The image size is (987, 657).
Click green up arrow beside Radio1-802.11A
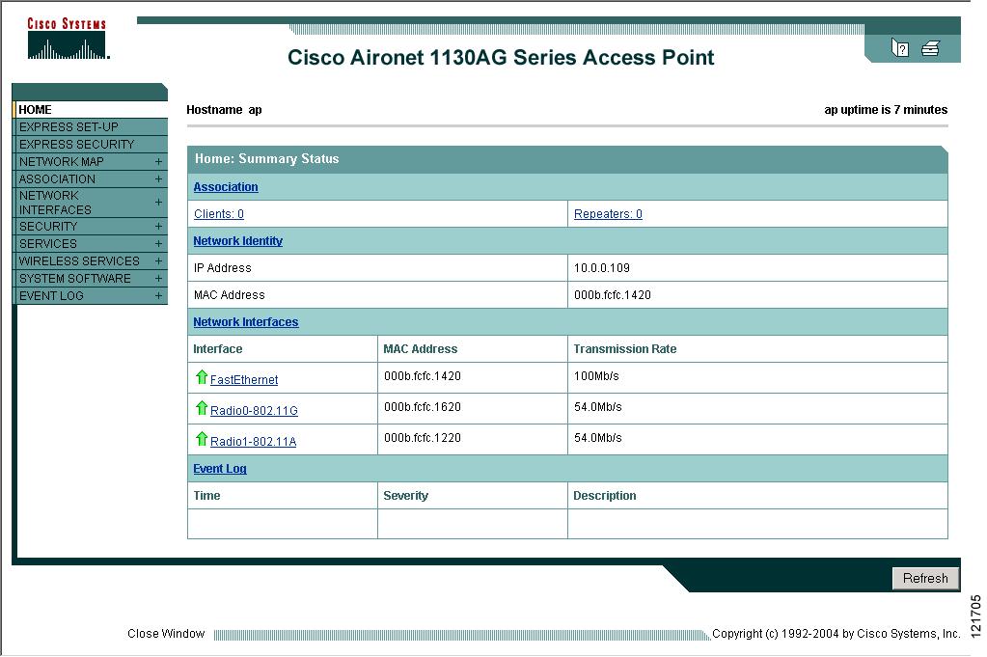[x=202, y=439]
